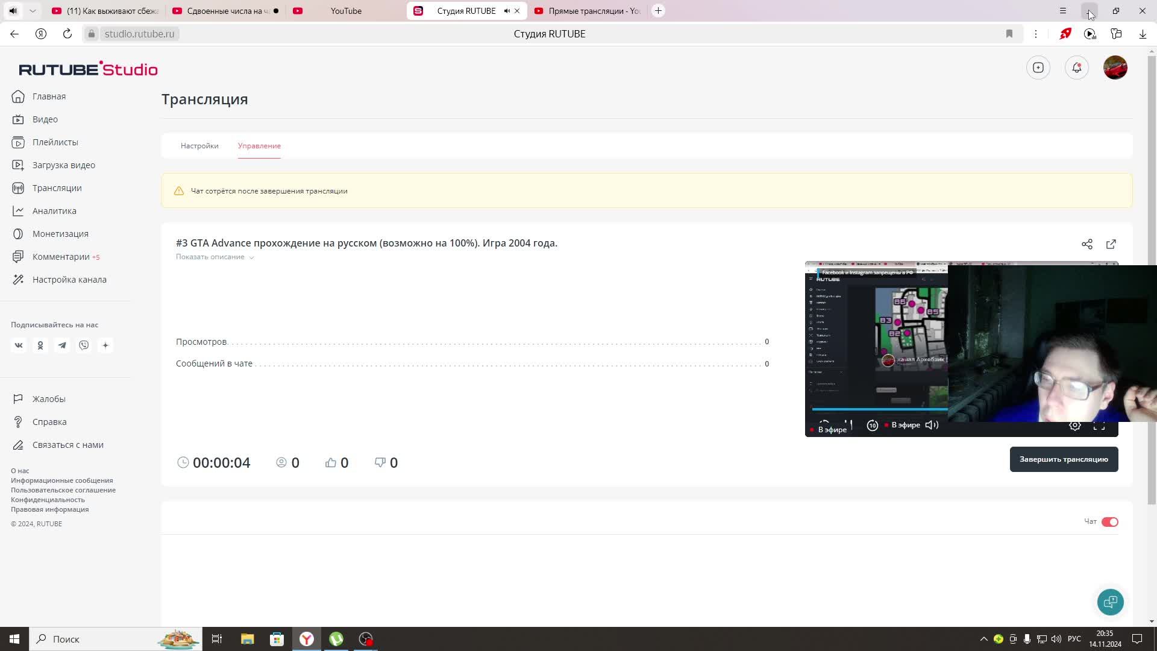The image size is (1157, 651).
Task: Toggle the Чат switch off
Action: tap(1109, 522)
